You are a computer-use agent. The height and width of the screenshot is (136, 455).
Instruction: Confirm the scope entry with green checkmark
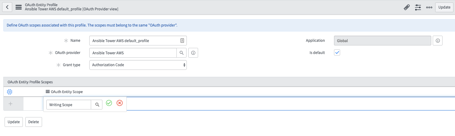pos(109,103)
